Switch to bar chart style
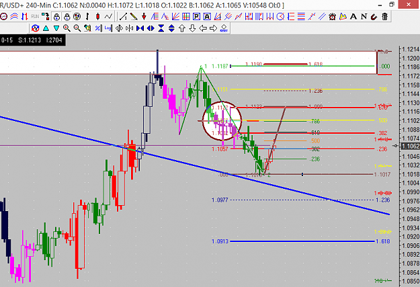 [x=87, y=17]
